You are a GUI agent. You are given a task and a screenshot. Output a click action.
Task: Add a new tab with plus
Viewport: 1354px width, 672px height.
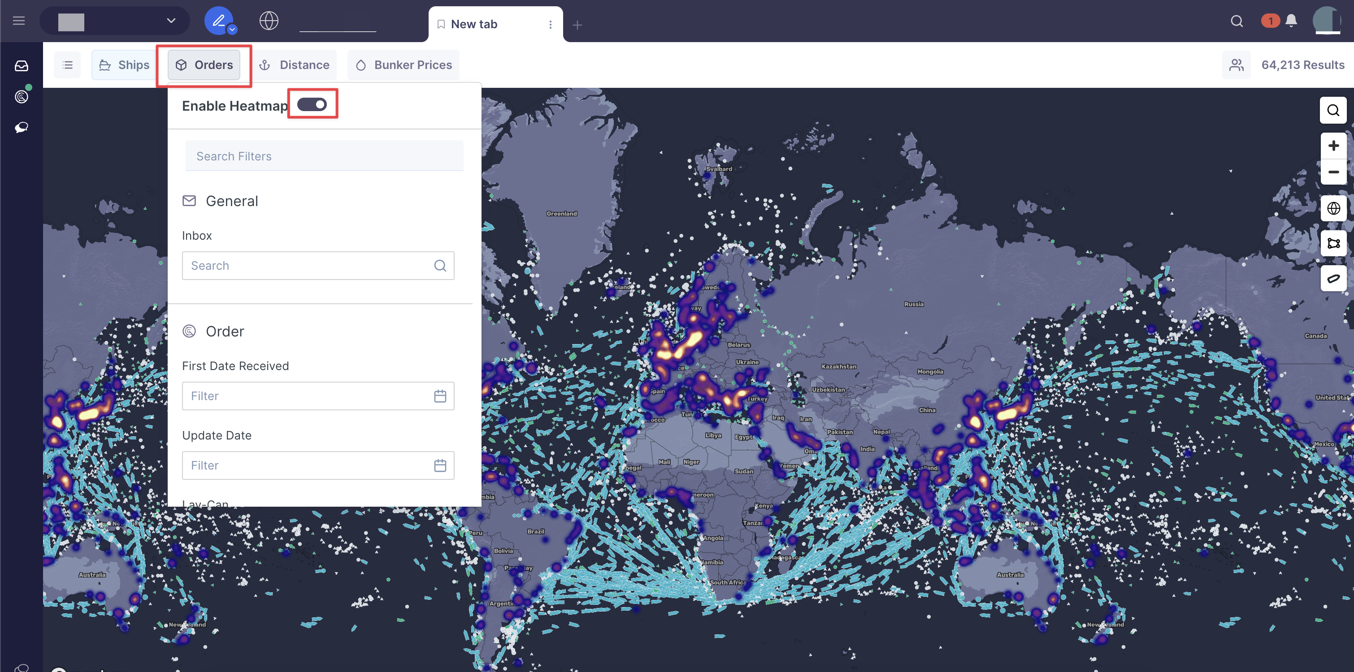click(577, 25)
